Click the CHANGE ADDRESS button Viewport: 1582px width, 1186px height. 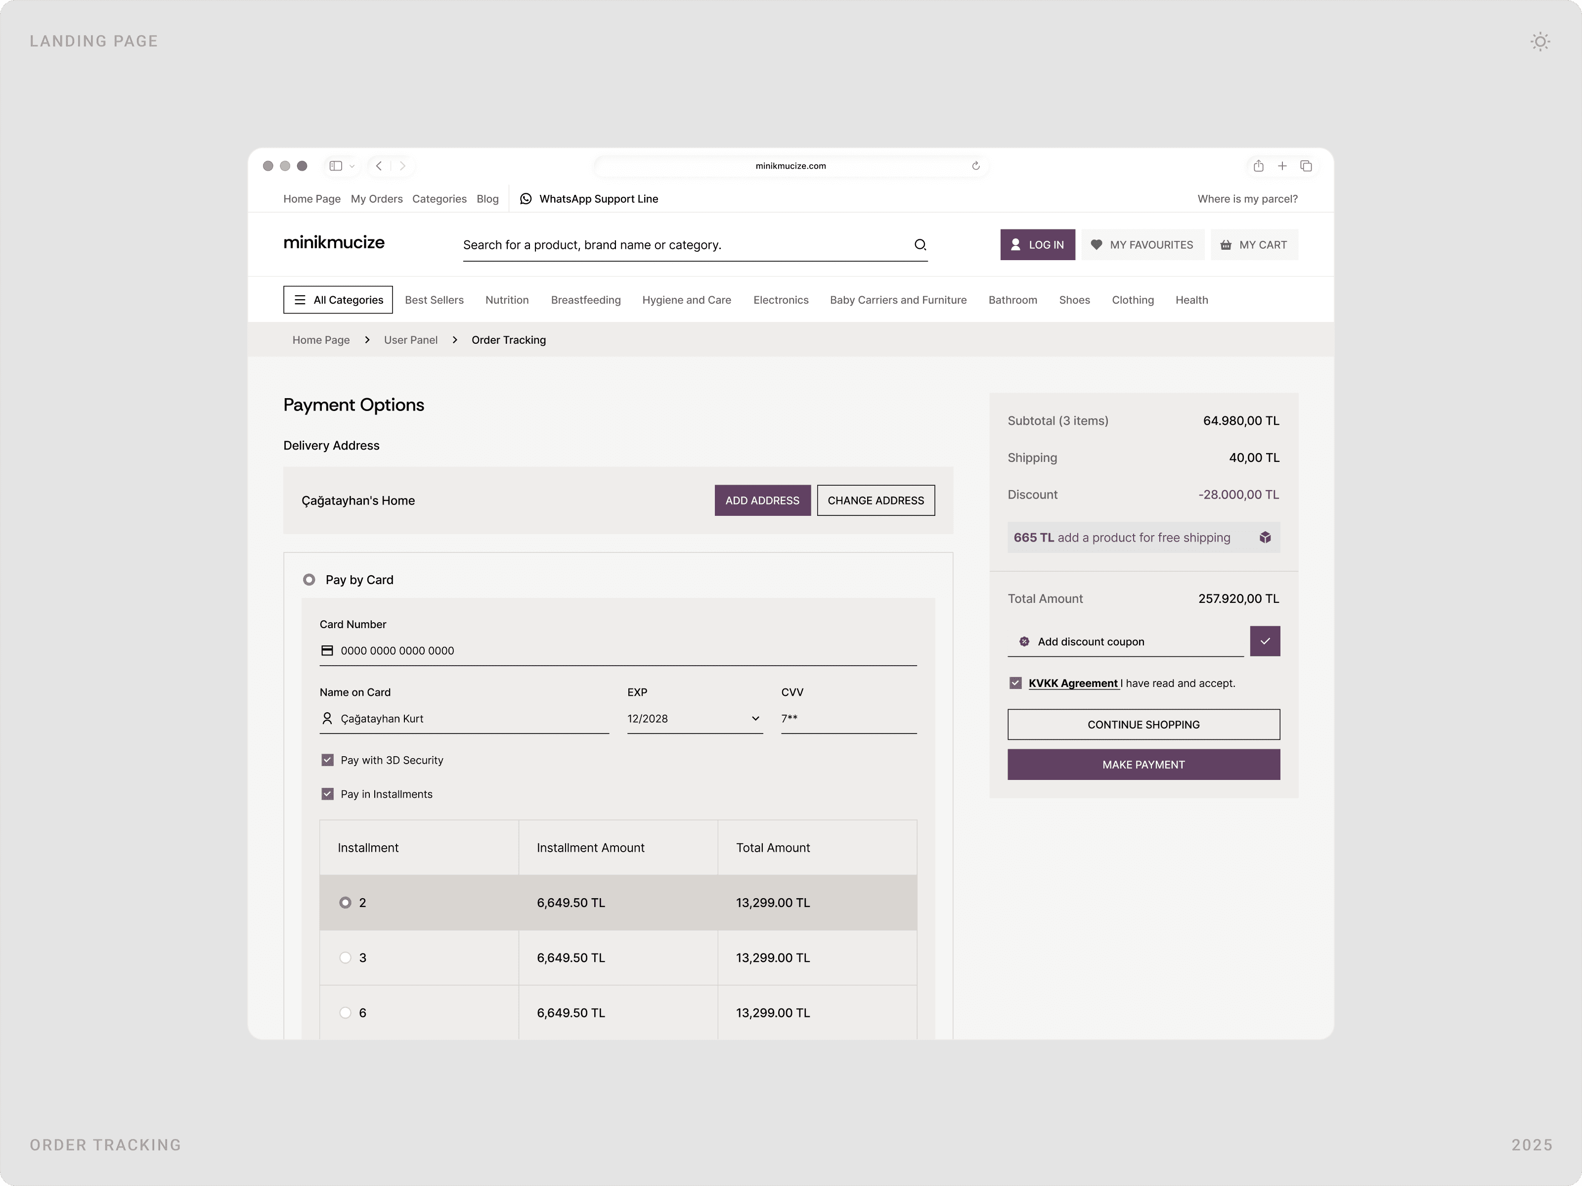pyautogui.click(x=876, y=501)
